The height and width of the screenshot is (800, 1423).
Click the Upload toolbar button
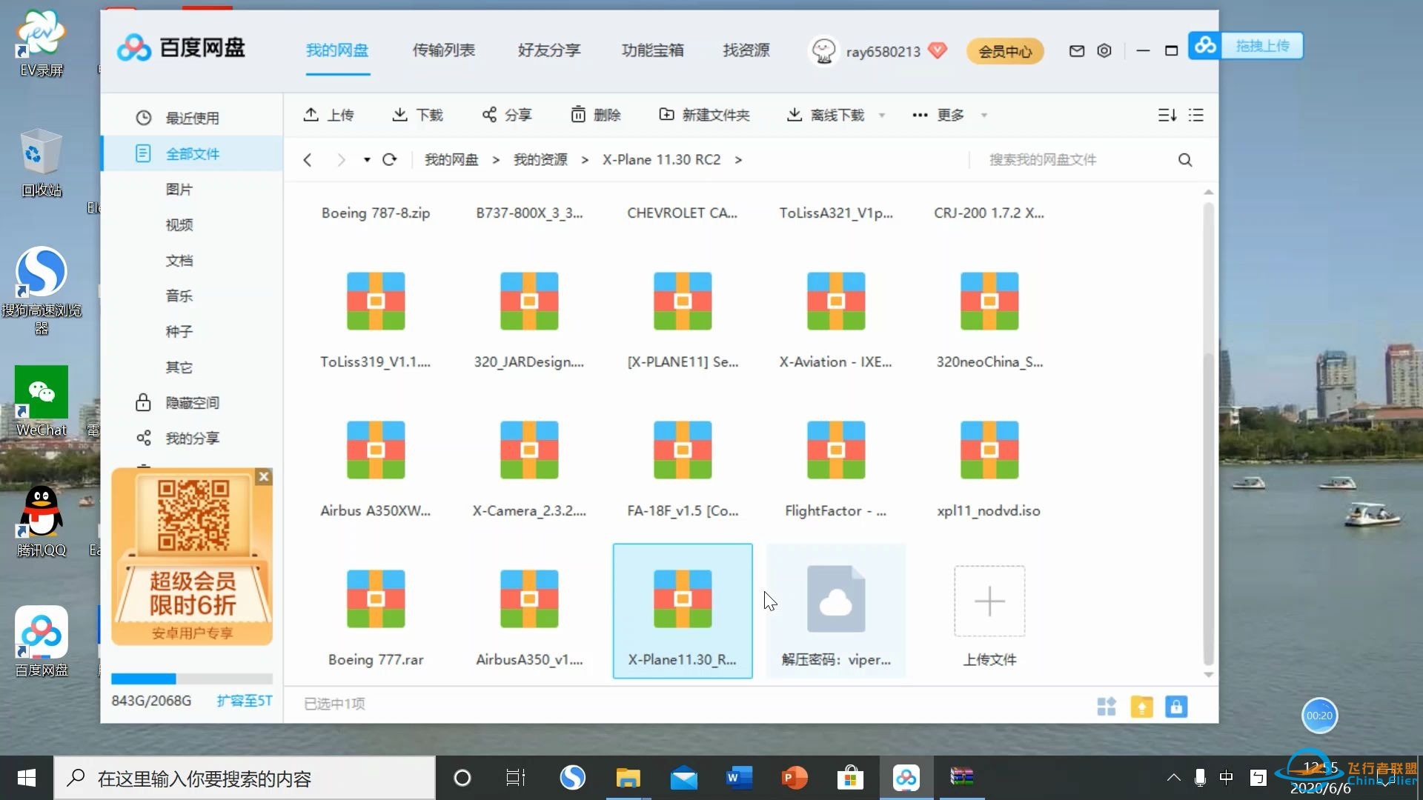[328, 115]
